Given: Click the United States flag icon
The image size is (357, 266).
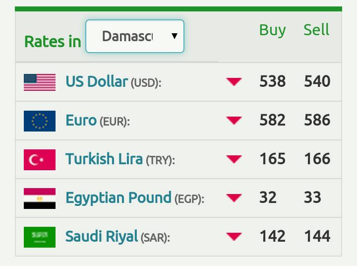Looking at the screenshot, I should [40, 82].
